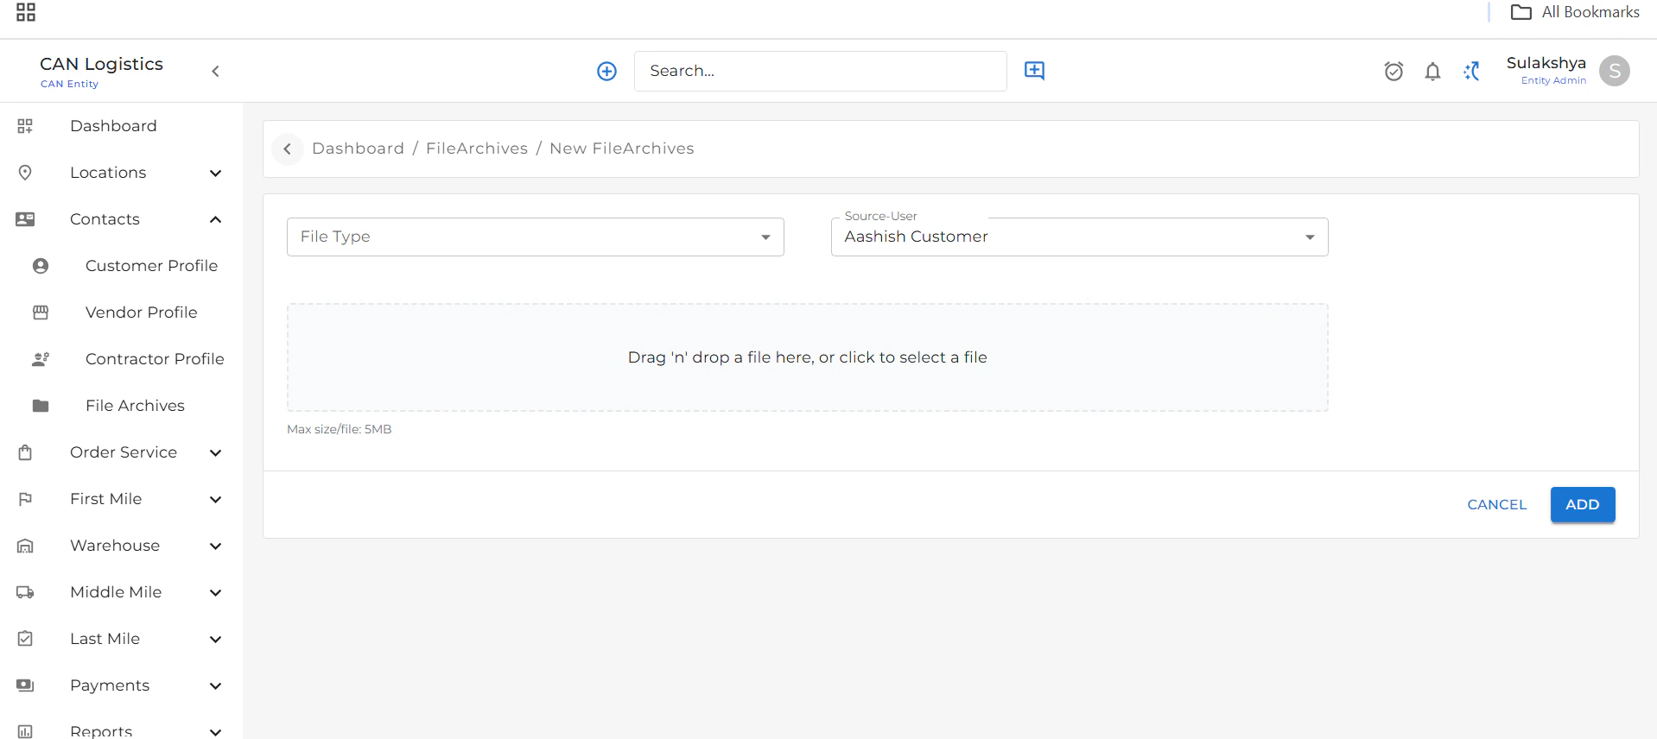Follow the Dashboard breadcrumb link

358,148
